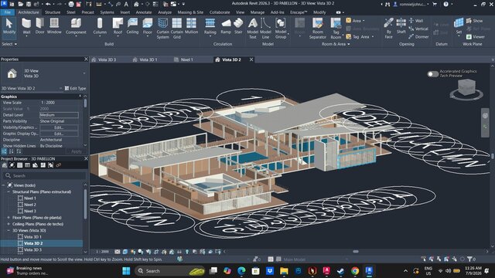Toggle Accelerated Graphics Tech Preview switch
The width and height of the screenshot is (495, 278).
[x=433, y=74]
